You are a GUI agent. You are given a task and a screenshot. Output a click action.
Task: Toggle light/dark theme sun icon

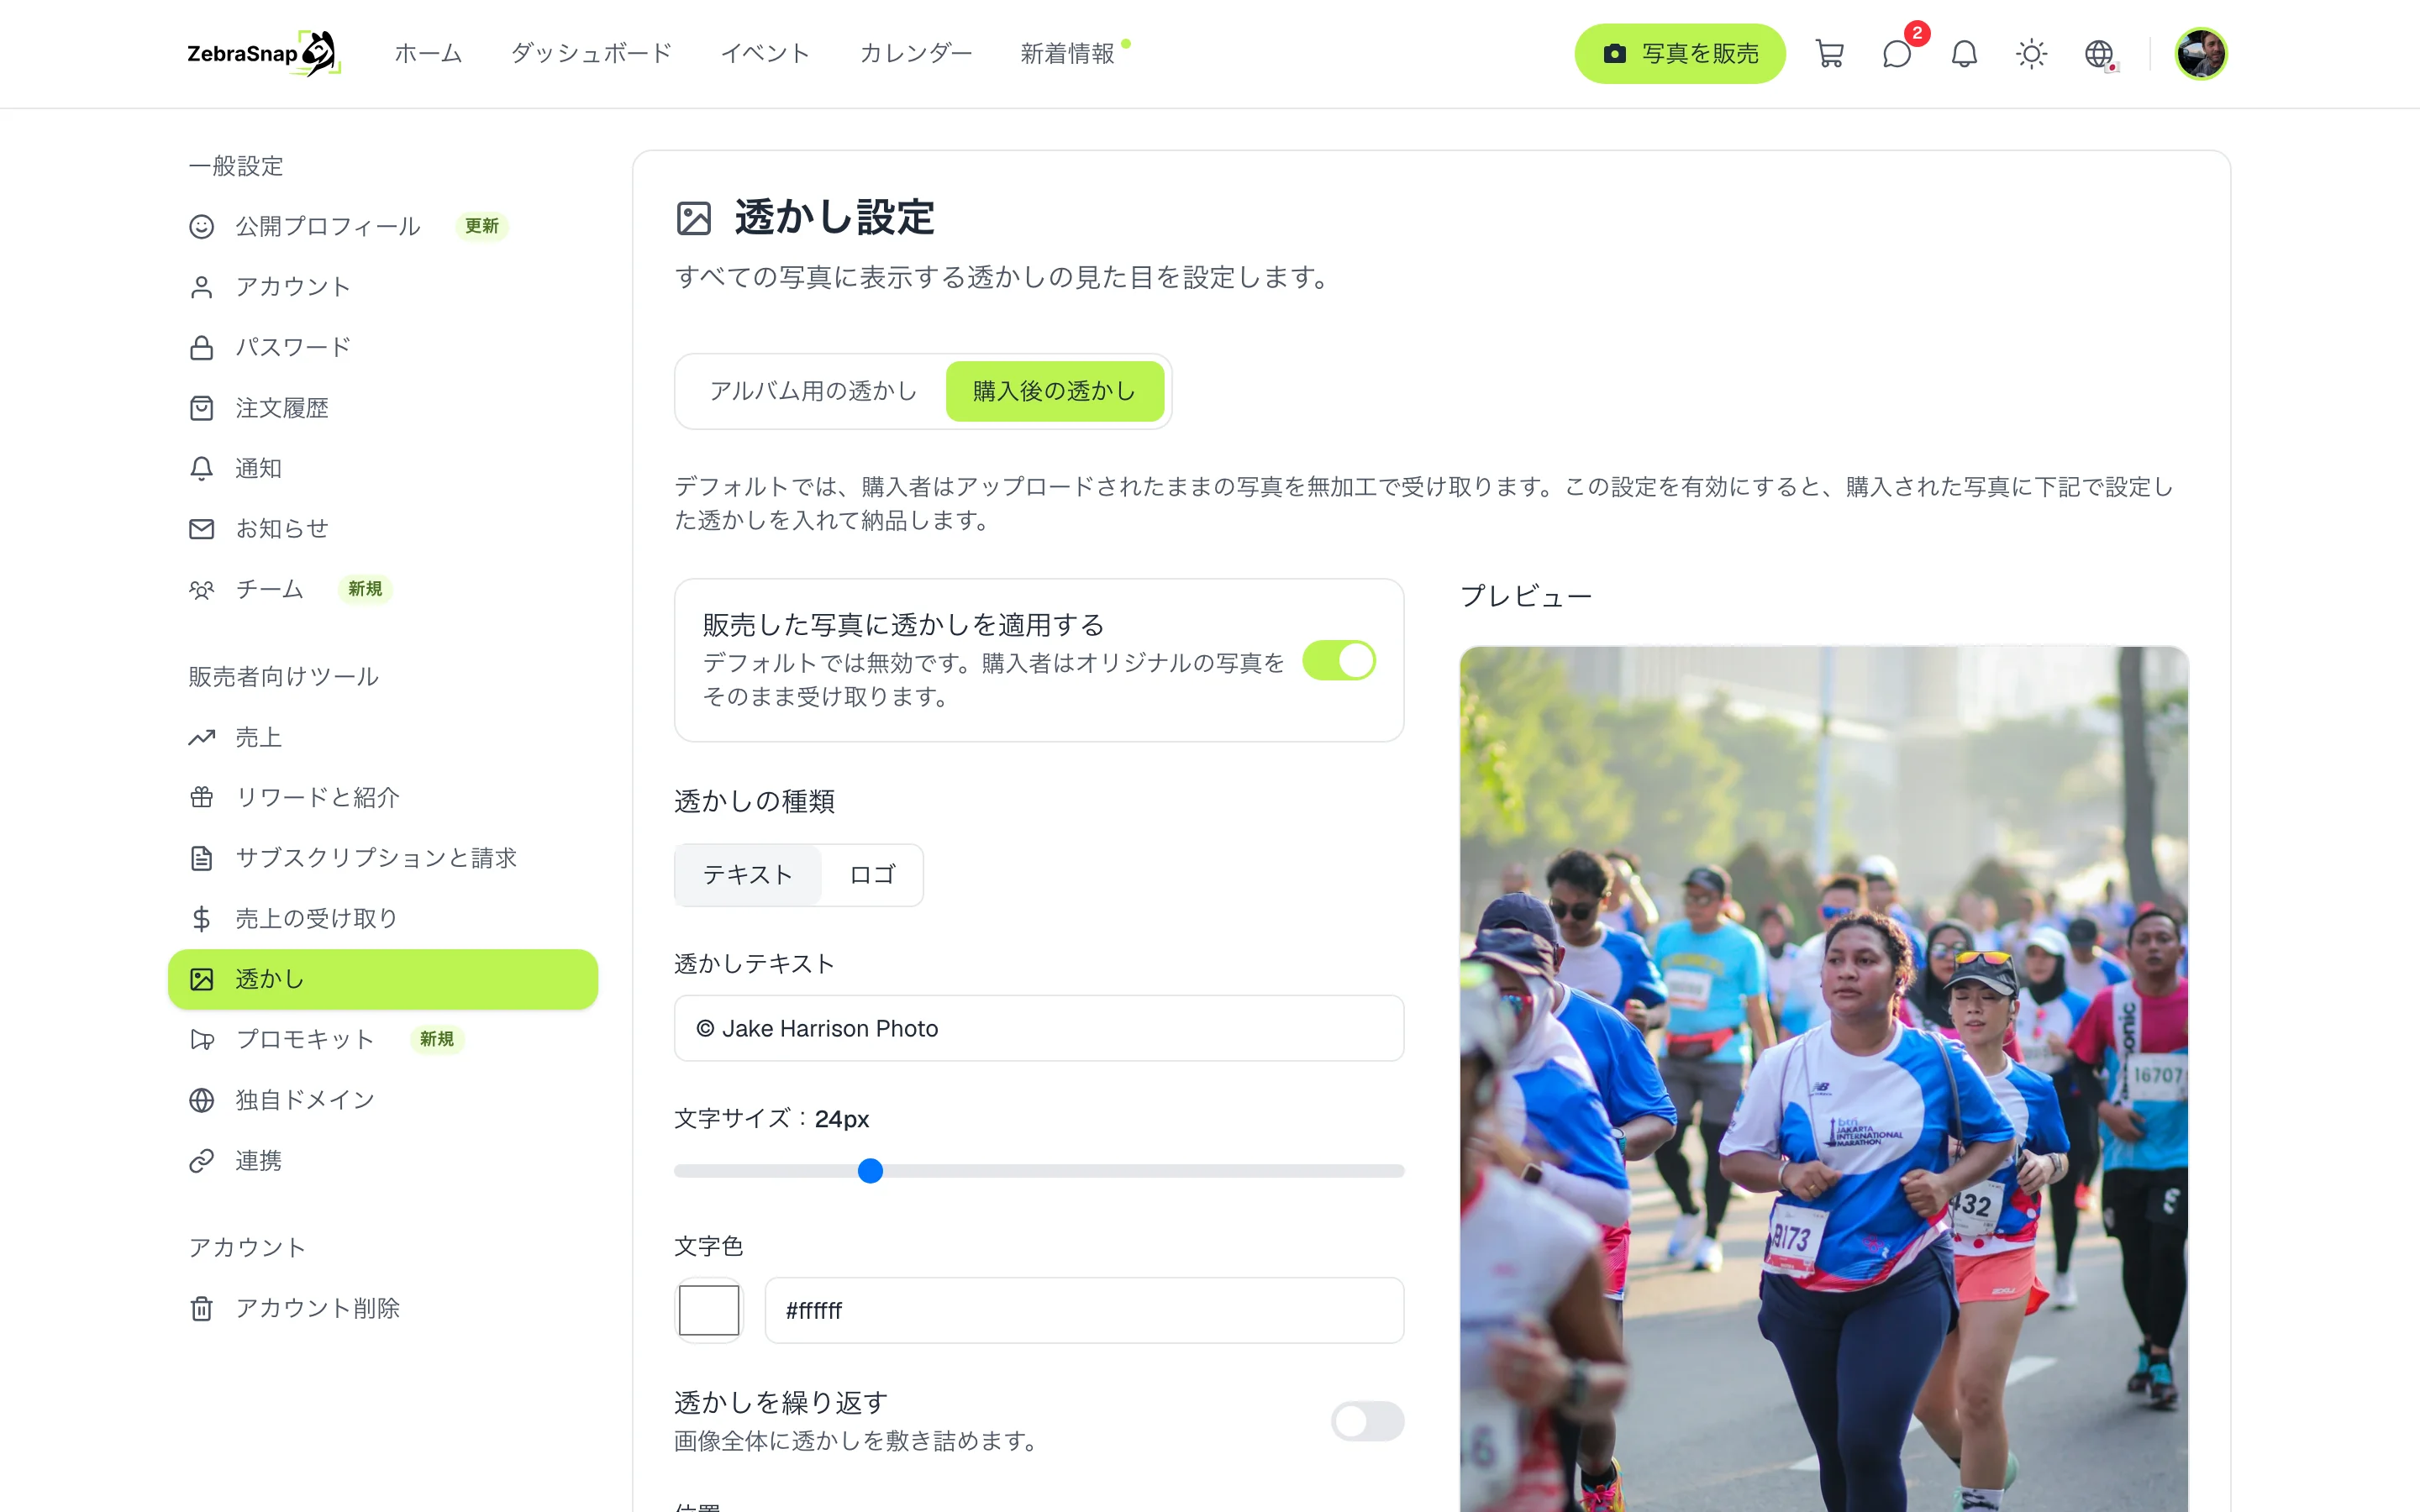coord(2031,54)
